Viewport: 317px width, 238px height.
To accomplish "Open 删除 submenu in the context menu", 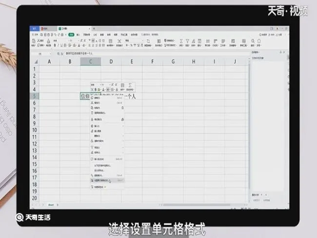I will (107, 136).
